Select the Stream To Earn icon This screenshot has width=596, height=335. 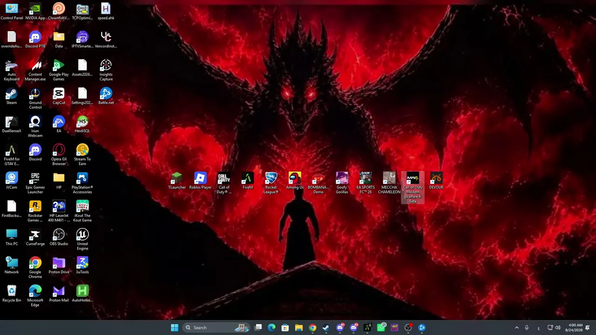[82, 155]
